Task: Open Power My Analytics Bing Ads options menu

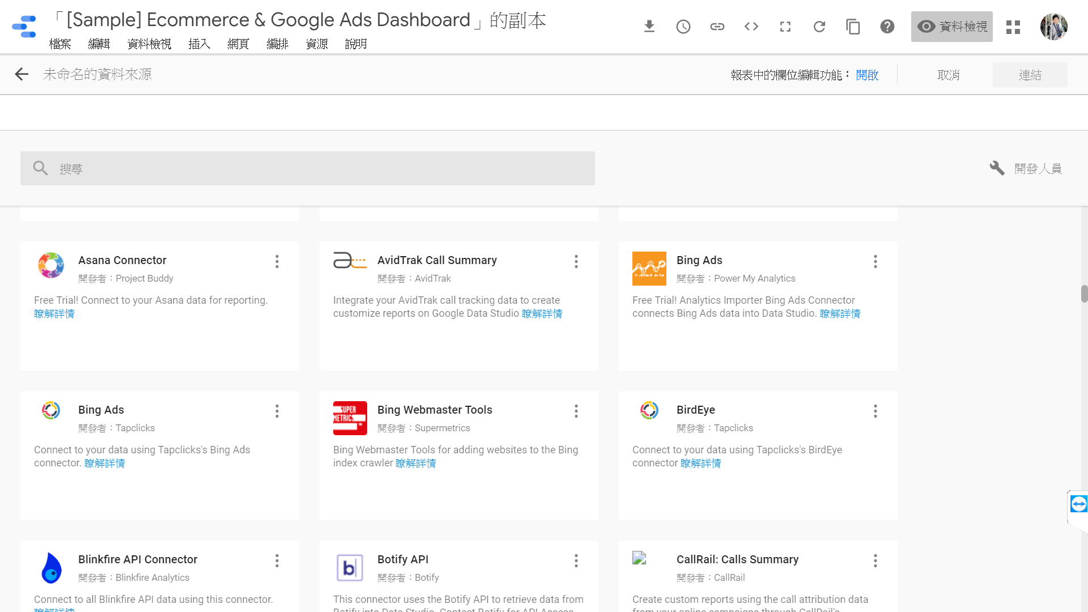Action: pyautogui.click(x=875, y=261)
